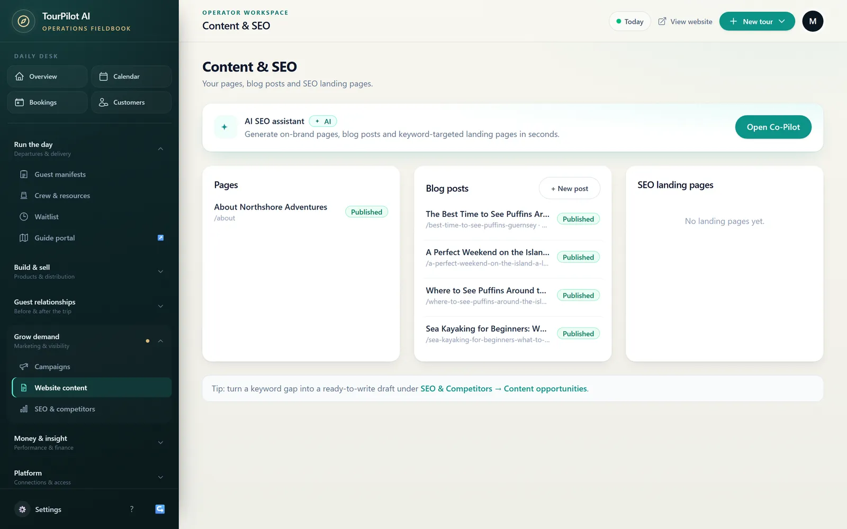Viewport: 847px width, 529px height.
Task: Click the Guest manifests list icon
Action: [24, 175]
